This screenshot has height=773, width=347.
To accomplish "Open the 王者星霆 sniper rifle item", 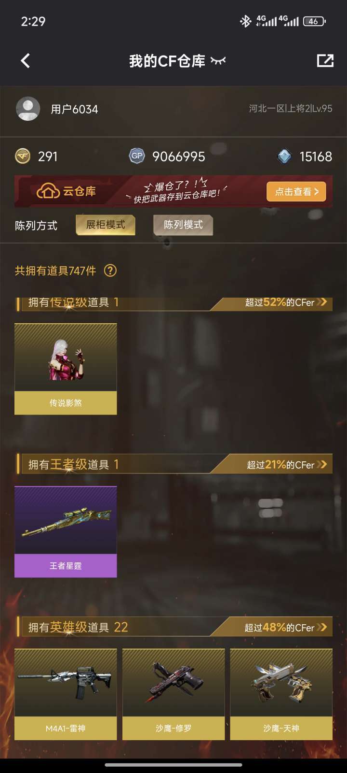I will pos(66,532).
